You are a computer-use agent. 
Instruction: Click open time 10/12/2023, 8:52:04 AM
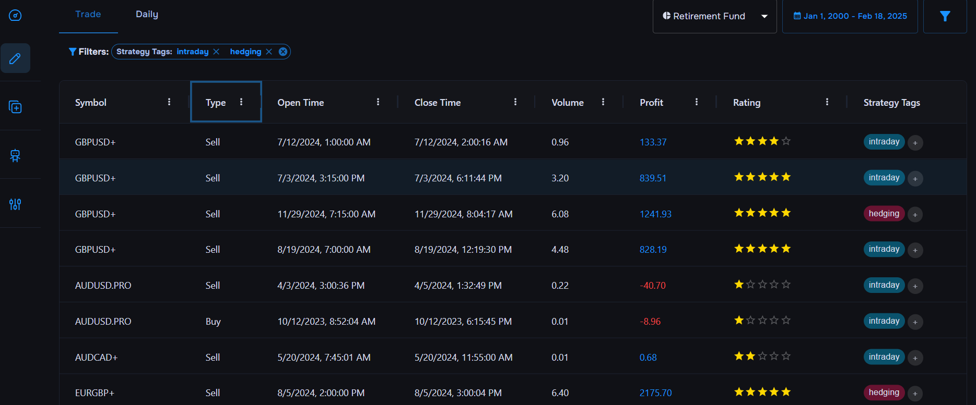coord(326,322)
